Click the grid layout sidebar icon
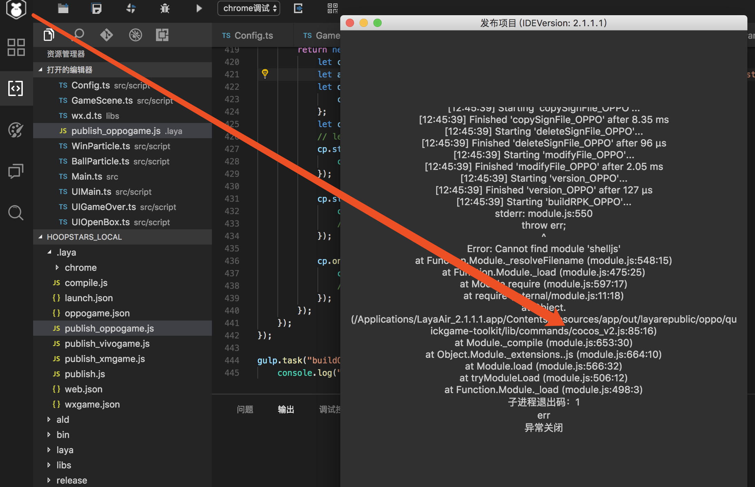The width and height of the screenshot is (755, 487). click(16, 47)
